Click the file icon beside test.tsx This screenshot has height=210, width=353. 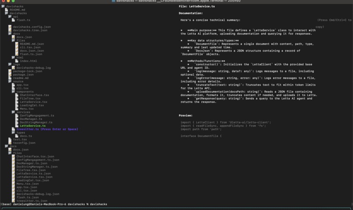click(x=10, y=140)
